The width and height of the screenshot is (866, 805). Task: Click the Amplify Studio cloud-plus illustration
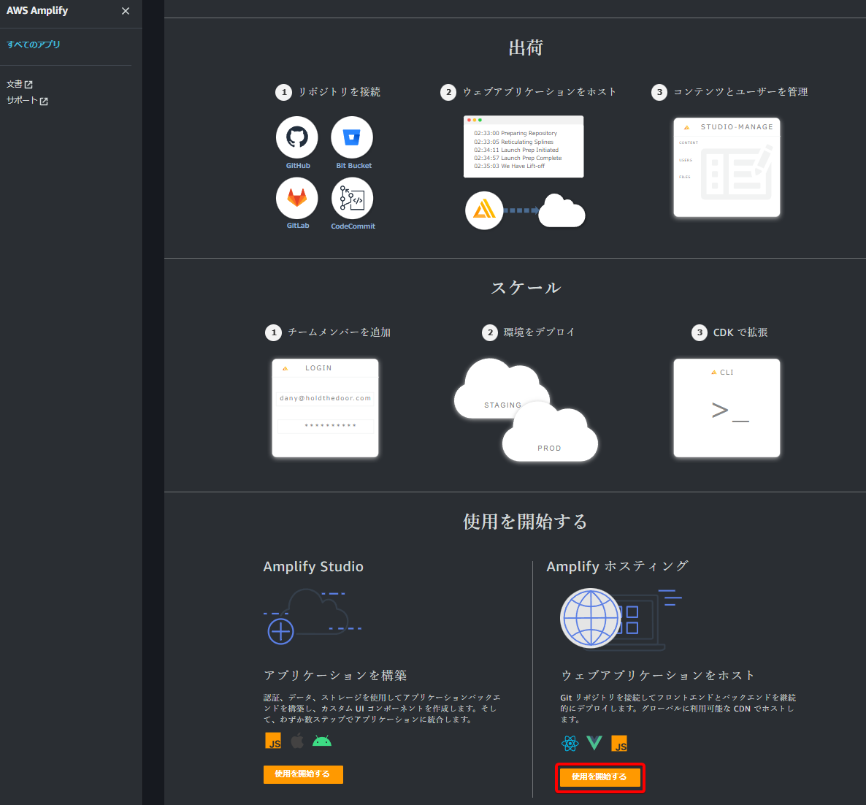[313, 617]
